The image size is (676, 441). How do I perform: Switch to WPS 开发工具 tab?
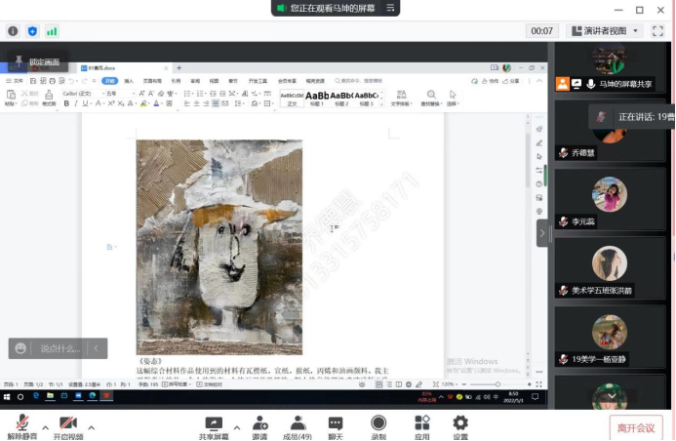(258, 81)
